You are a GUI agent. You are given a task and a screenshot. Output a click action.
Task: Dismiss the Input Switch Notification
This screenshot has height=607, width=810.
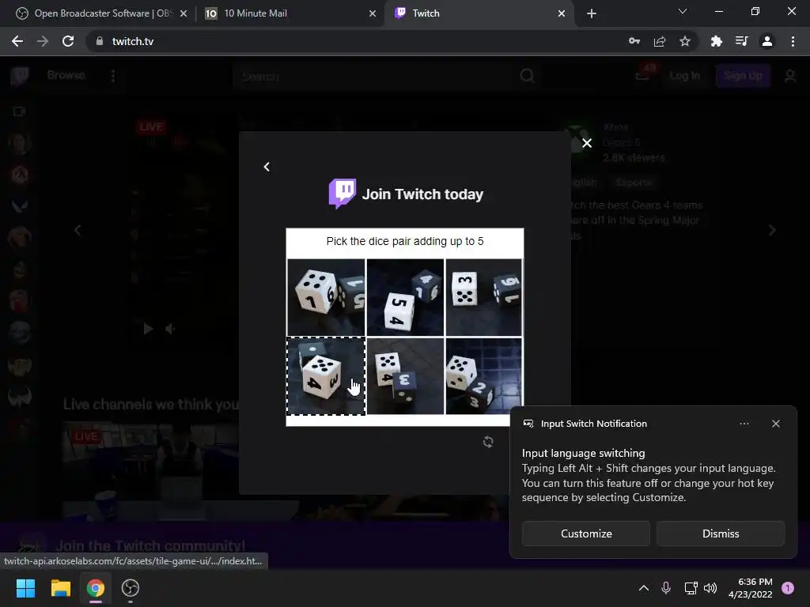[x=720, y=533]
